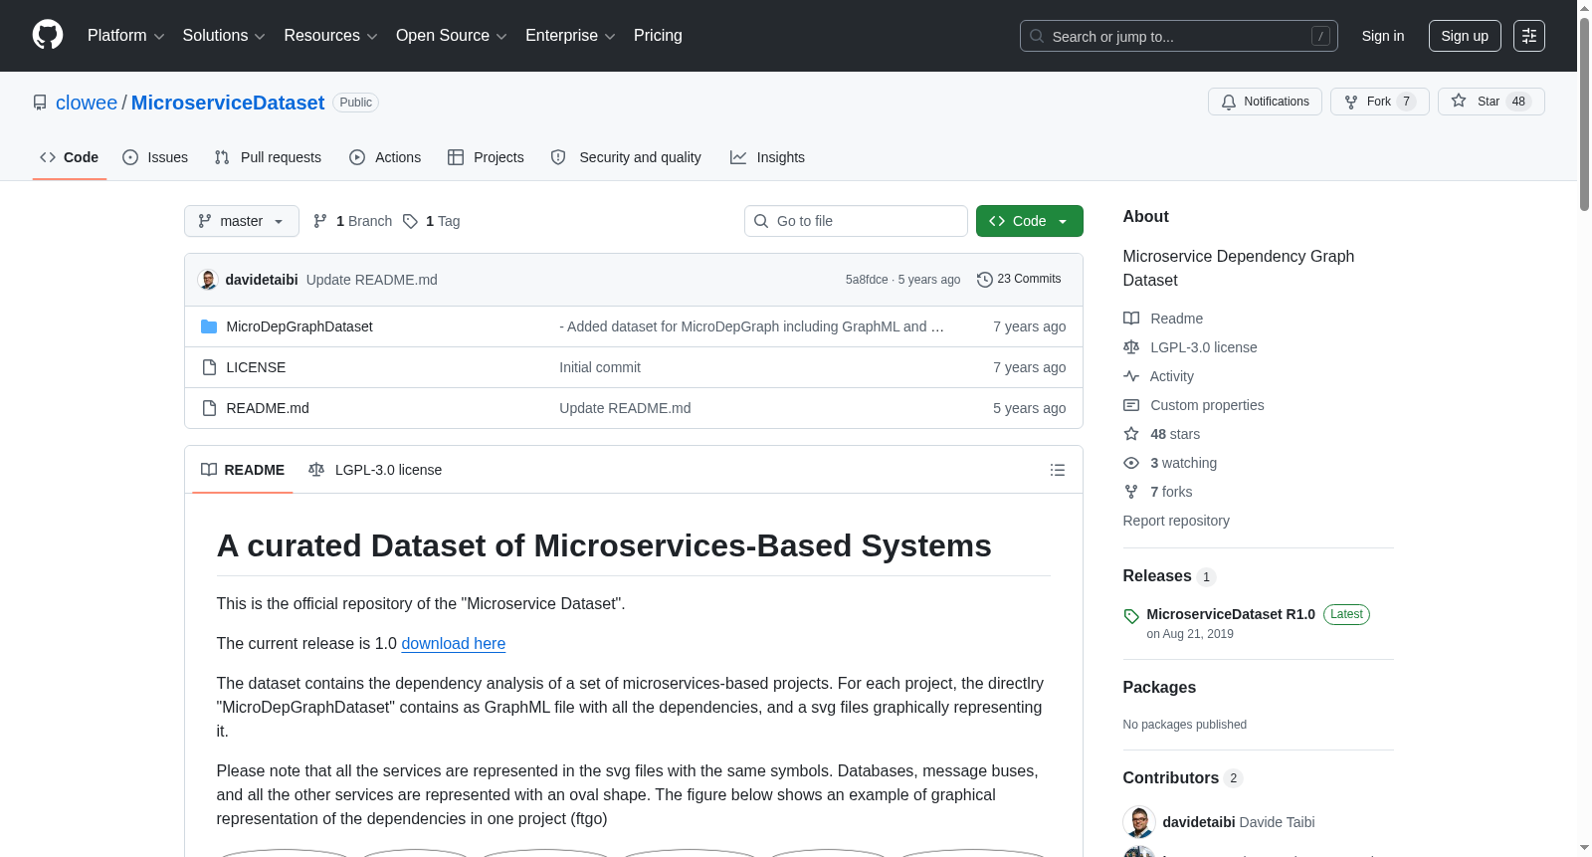Open the Code tab
The image size is (1592, 857).
[x=70, y=157]
